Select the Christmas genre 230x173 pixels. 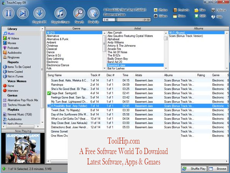point(52,46)
